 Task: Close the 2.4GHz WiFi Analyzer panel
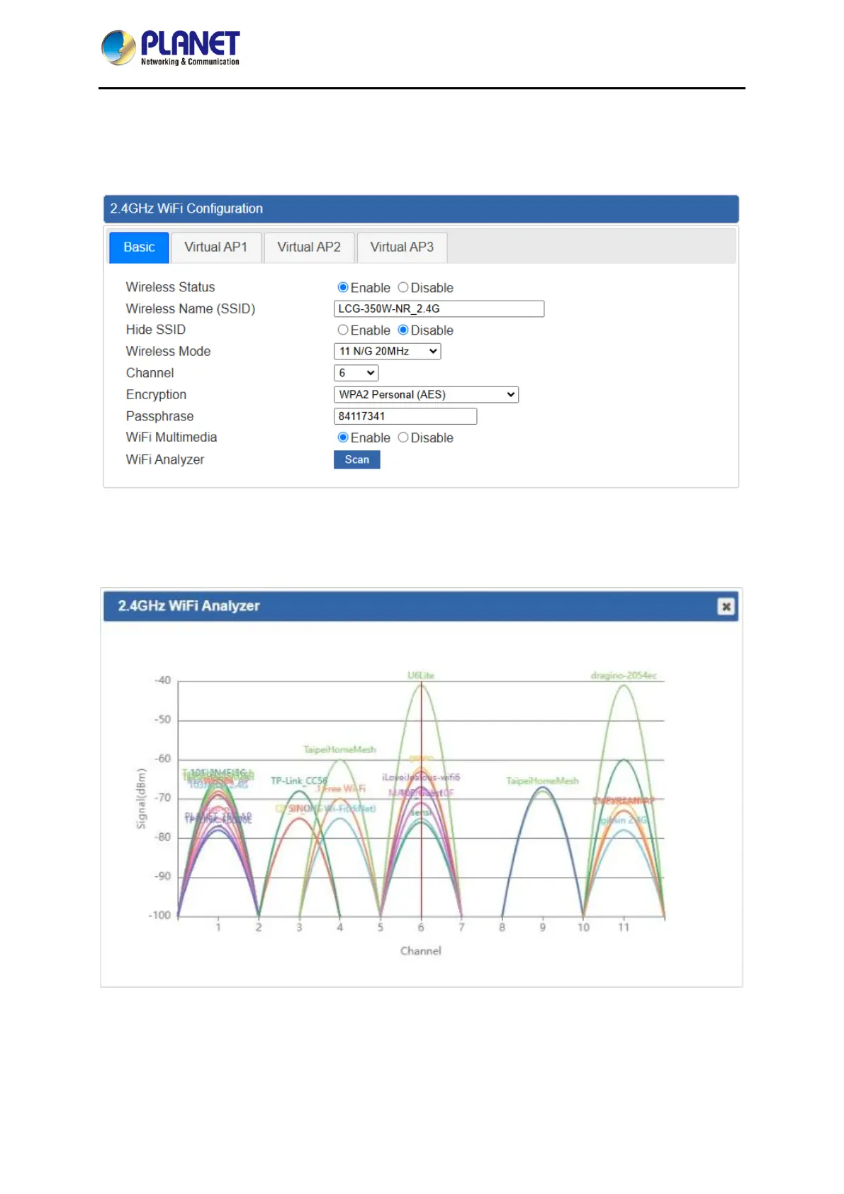[726, 606]
